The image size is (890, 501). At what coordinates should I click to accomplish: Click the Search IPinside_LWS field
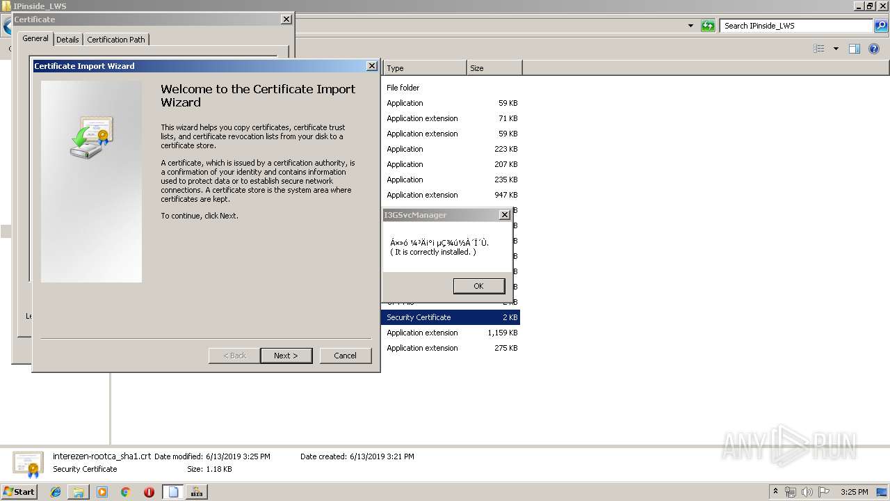pyautogui.click(x=796, y=26)
